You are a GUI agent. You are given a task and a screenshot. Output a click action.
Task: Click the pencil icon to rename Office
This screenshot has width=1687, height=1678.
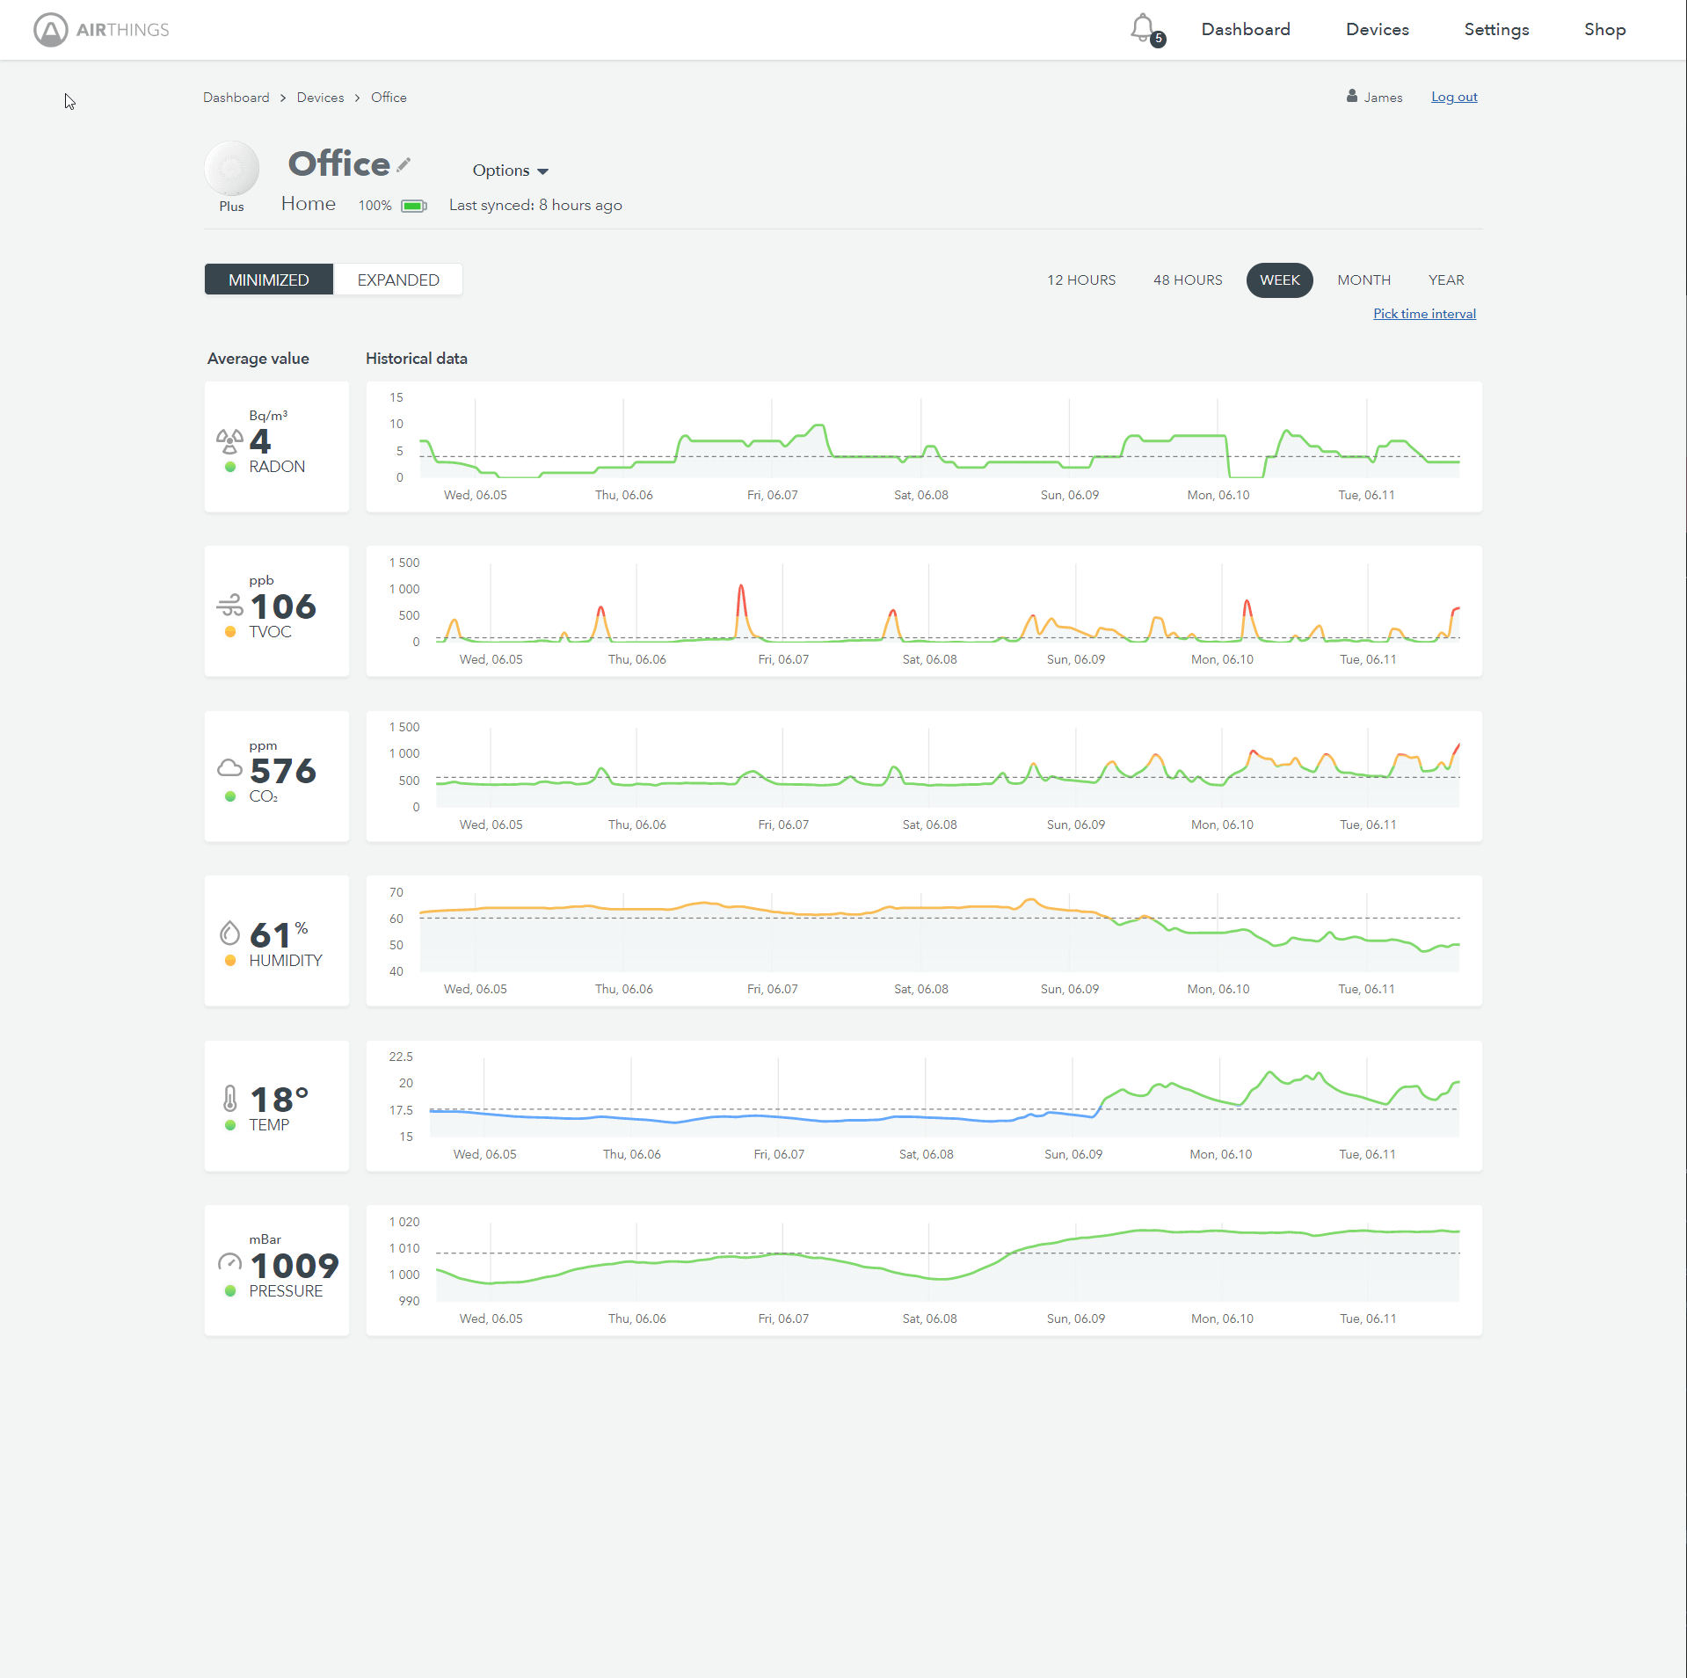coord(404,165)
